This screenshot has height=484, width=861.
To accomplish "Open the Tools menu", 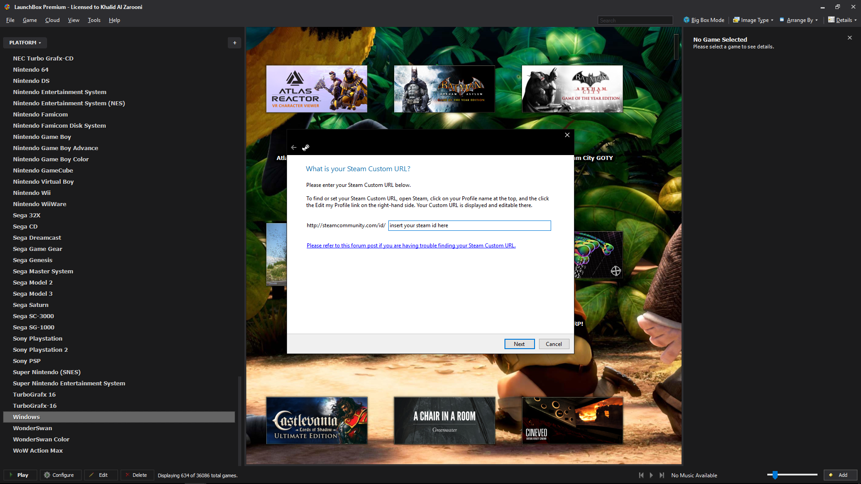I will click(94, 20).
